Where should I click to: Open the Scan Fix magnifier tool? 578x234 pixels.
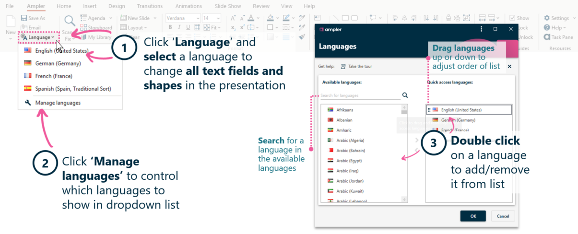70,21
